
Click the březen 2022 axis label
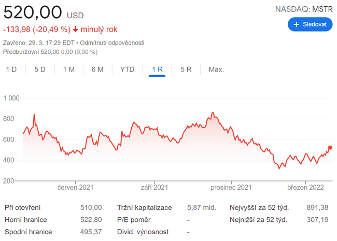click(x=305, y=187)
